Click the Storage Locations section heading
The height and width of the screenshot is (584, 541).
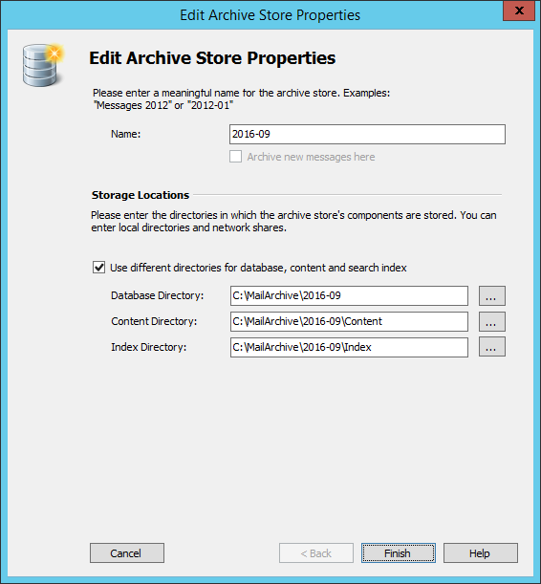[141, 195]
